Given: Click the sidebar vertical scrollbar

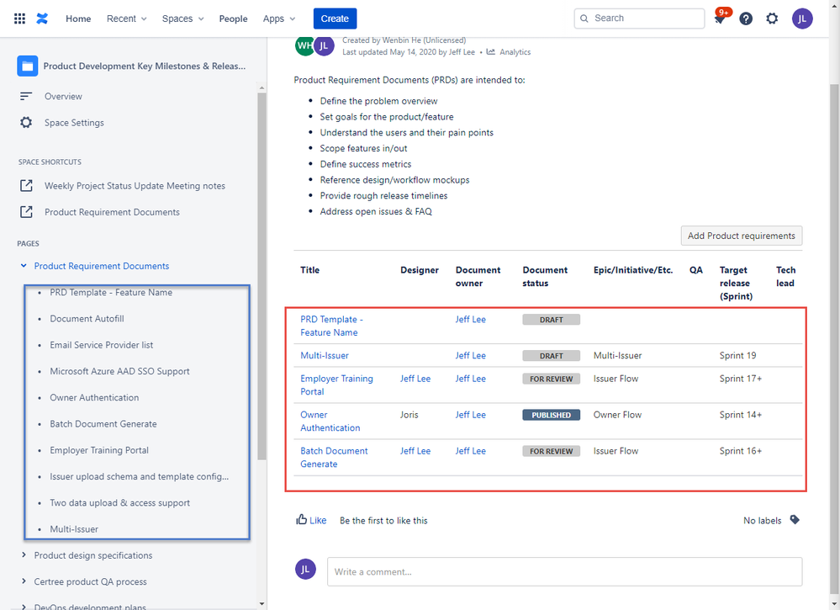Looking at the screenshot, I should [262, 276].
